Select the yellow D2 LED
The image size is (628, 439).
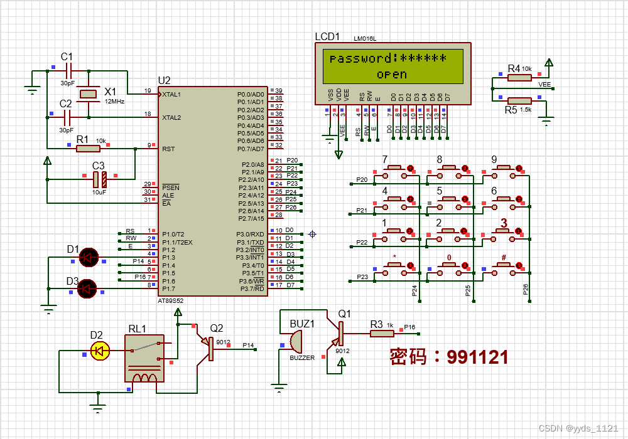pyautogui.click(x=100, y=351)
